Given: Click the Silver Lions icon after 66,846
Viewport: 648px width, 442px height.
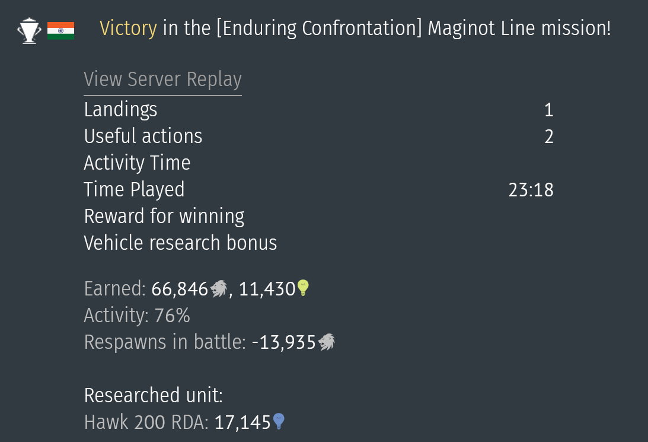Looking at the screenshot, I should coord(219,289).
